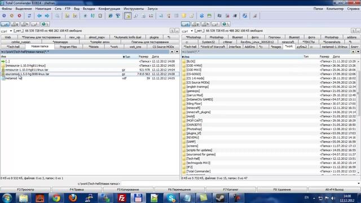Select the [Total Commander] folder in the right panel

[270, 171]
